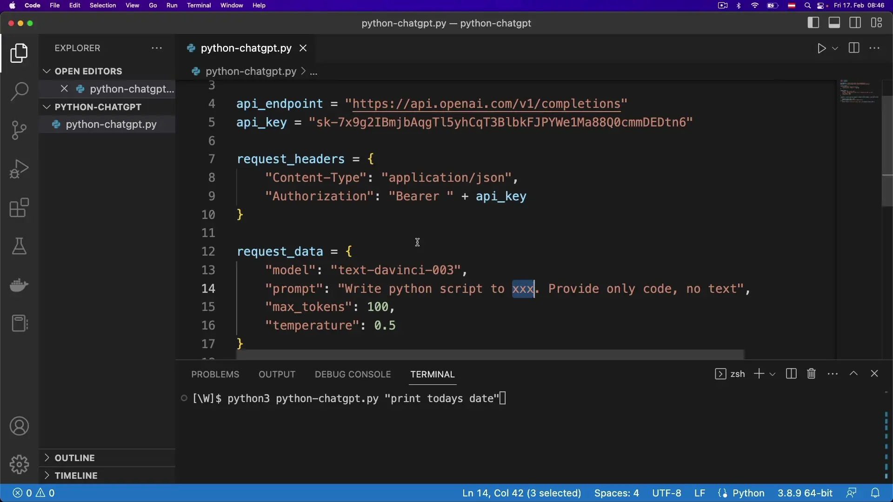The height and width of the screenshot is (502, 893).
Task: Open Spotlight search in menu bar
Action: point(808,6)
